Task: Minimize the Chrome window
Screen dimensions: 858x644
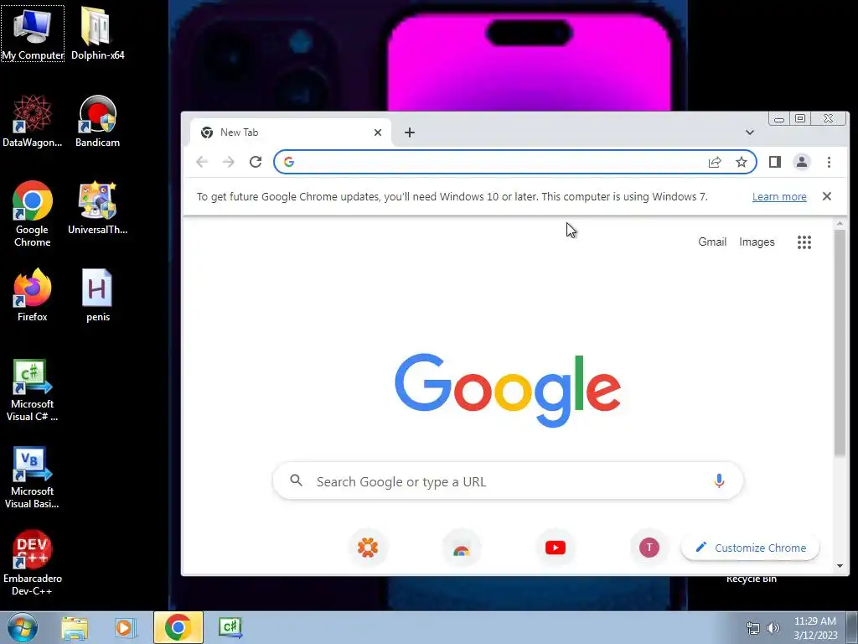Action: [x=778, y=119]
